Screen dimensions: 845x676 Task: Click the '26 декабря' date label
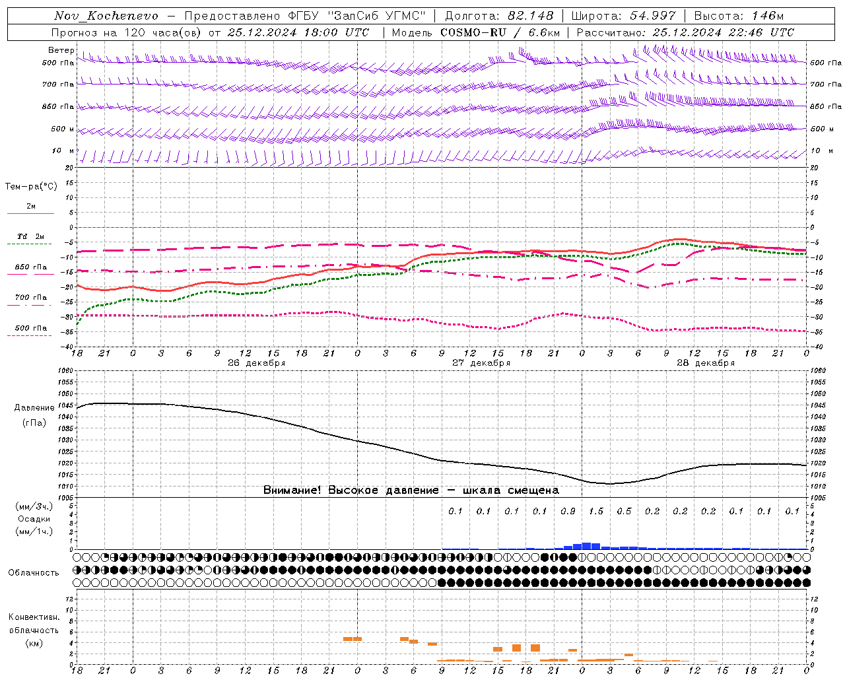coord(257,363)
